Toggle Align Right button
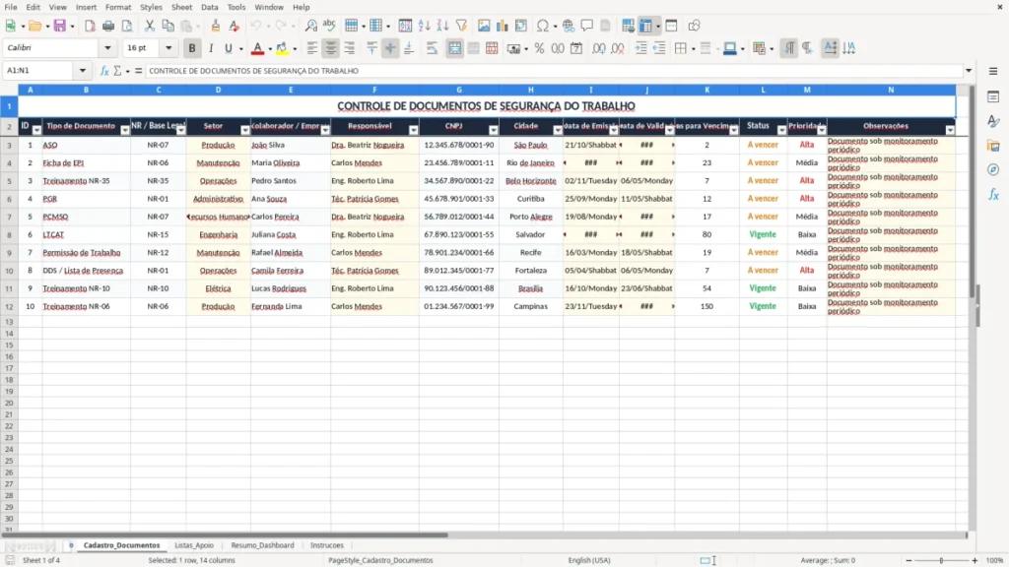 tap(350, 48)
